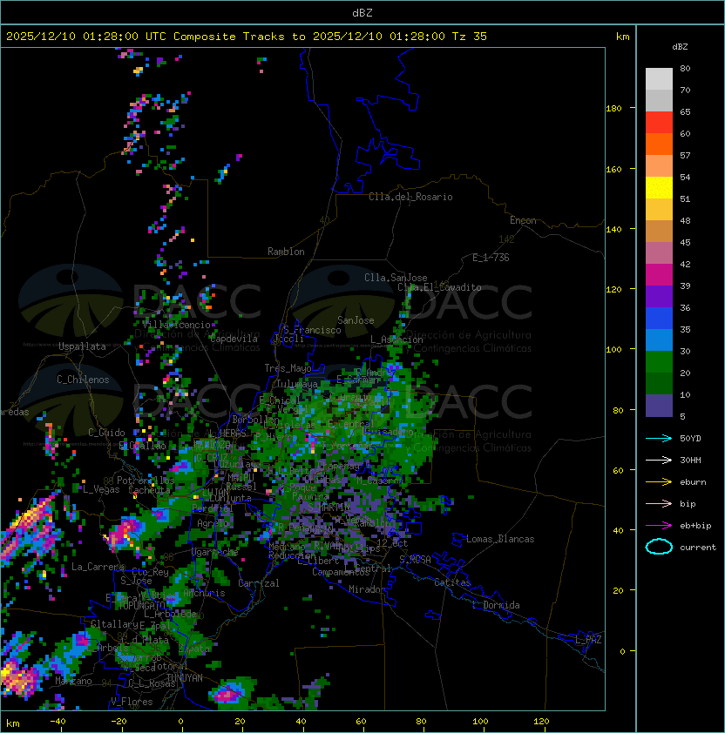
Task: Click the 'Anchoris' map label
Action: click(204, 593)
